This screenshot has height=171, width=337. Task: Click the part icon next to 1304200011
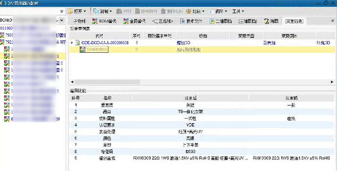[83, 49]
